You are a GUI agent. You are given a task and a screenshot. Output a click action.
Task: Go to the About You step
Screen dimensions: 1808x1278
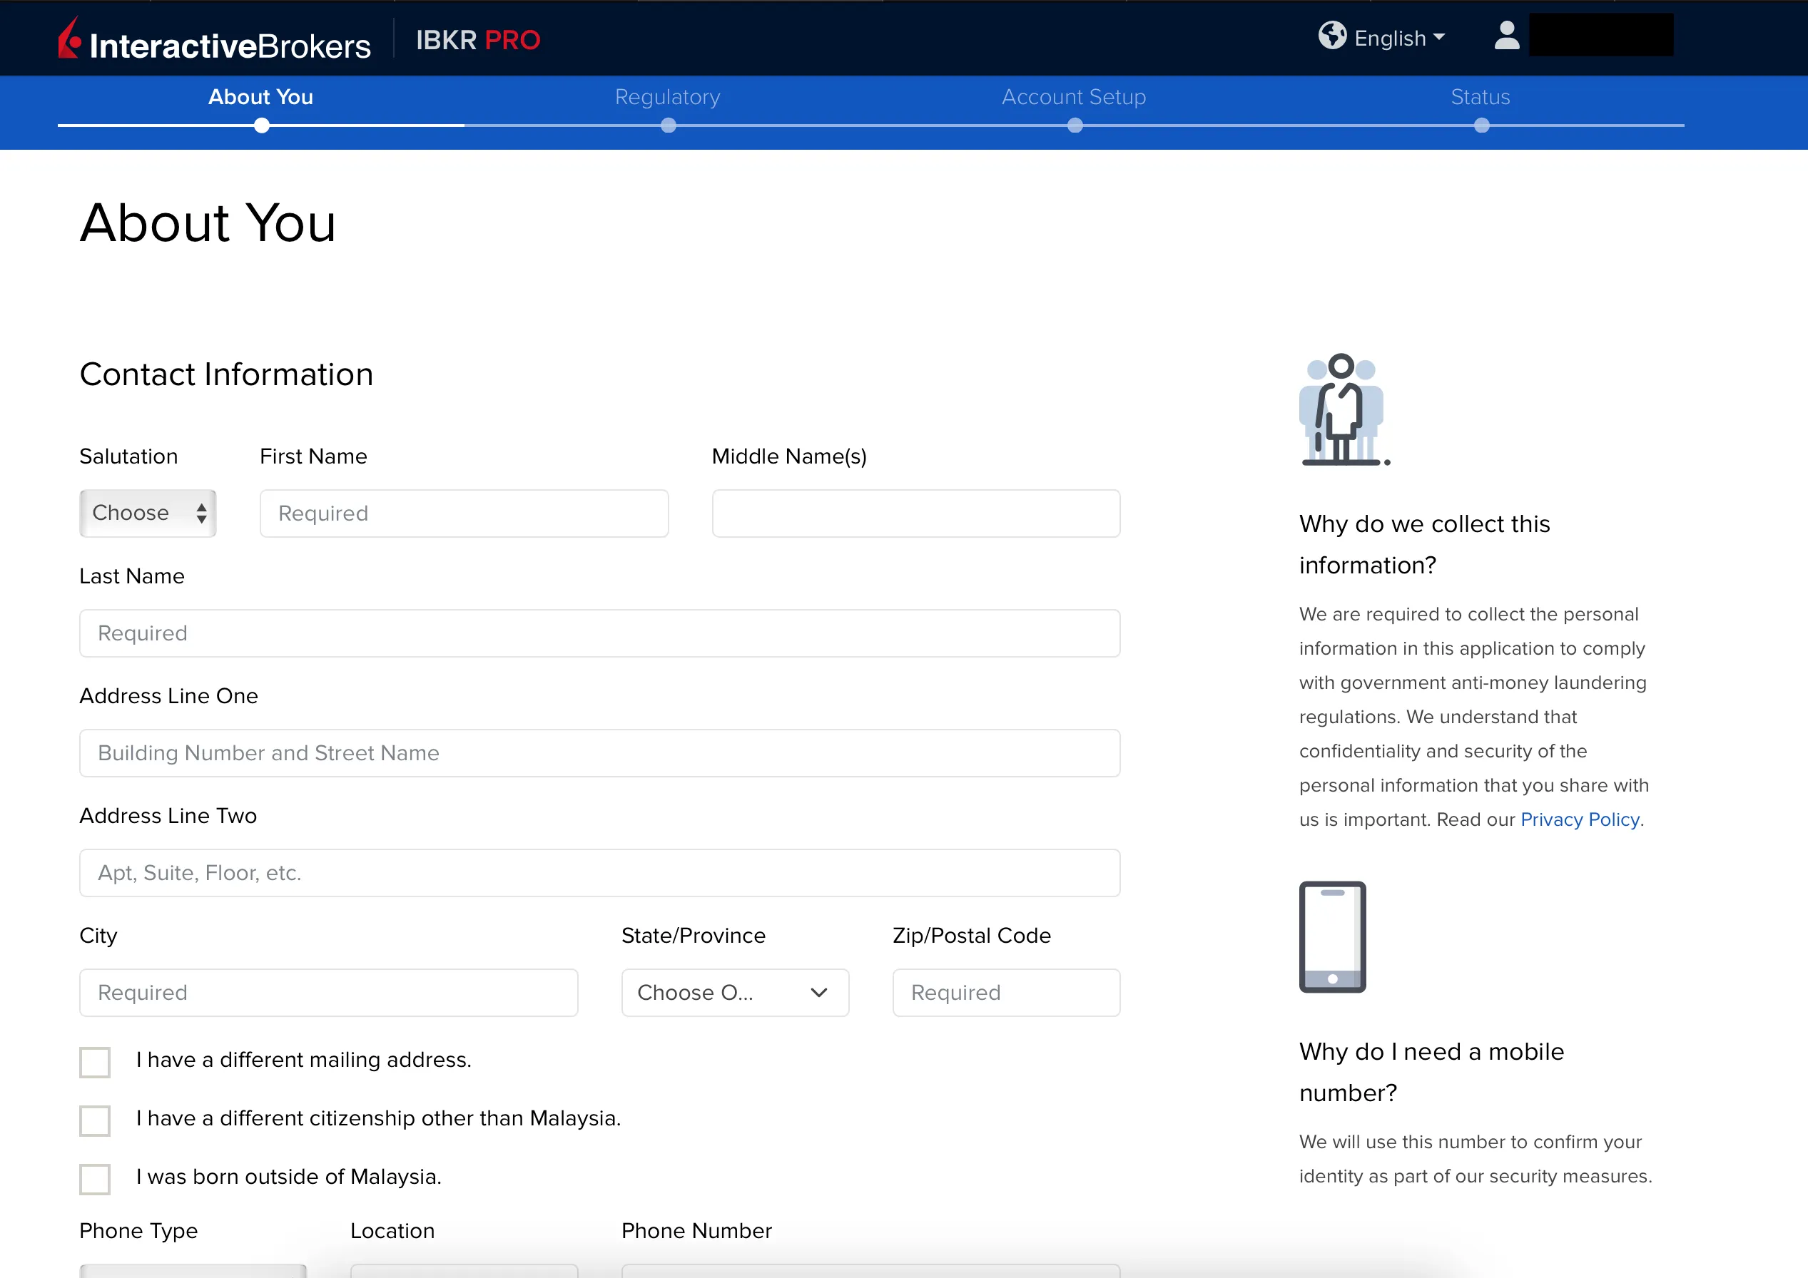coord(260,97)
